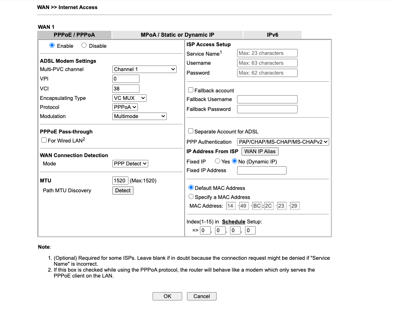Image resolution: width=396 pixels, height=319 pixels.
Task: Enable PPPoE Pass-through For Wired LAN
Action: 44,140
